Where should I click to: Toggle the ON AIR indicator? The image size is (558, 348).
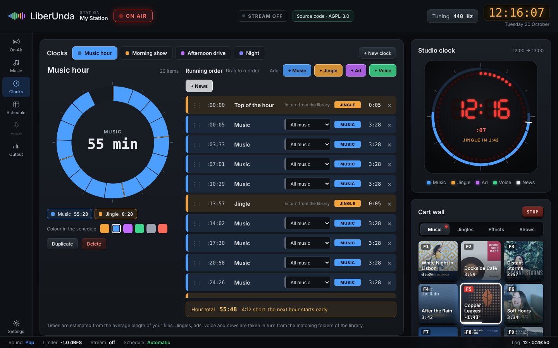click(133, 16)
